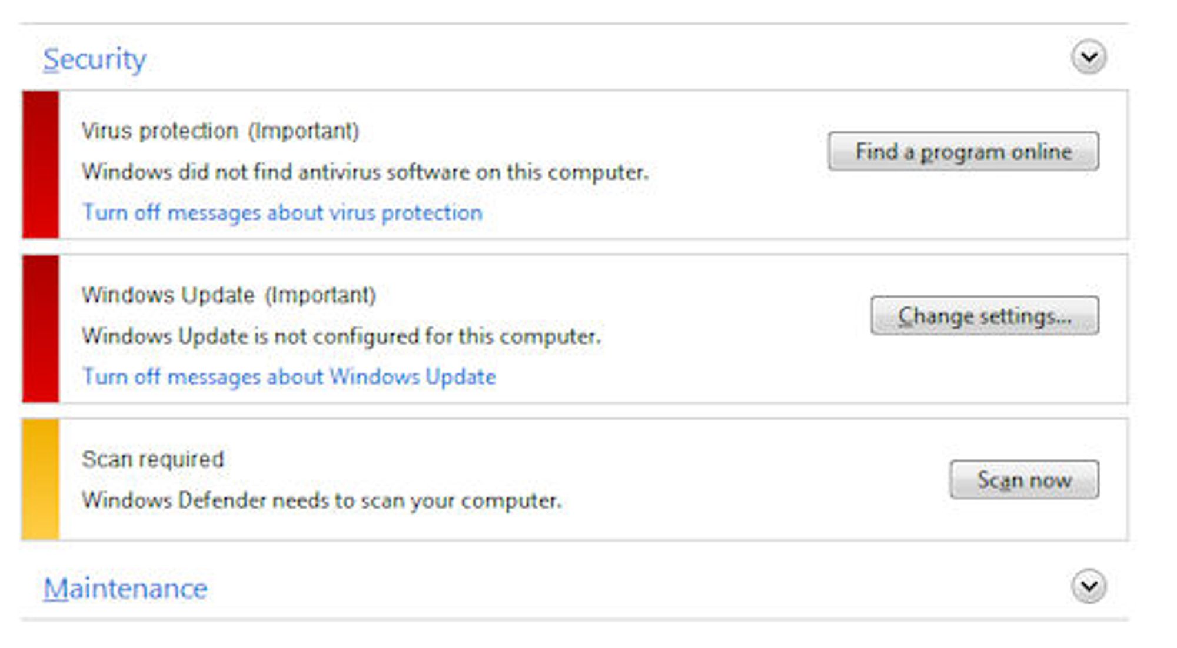Open the Maintenance heading
1177x648 pixels.
125,588
